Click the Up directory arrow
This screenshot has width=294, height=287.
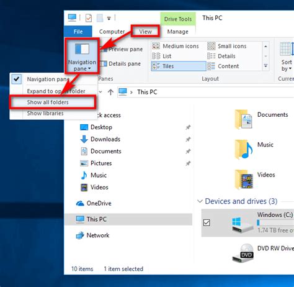[110, 92]
